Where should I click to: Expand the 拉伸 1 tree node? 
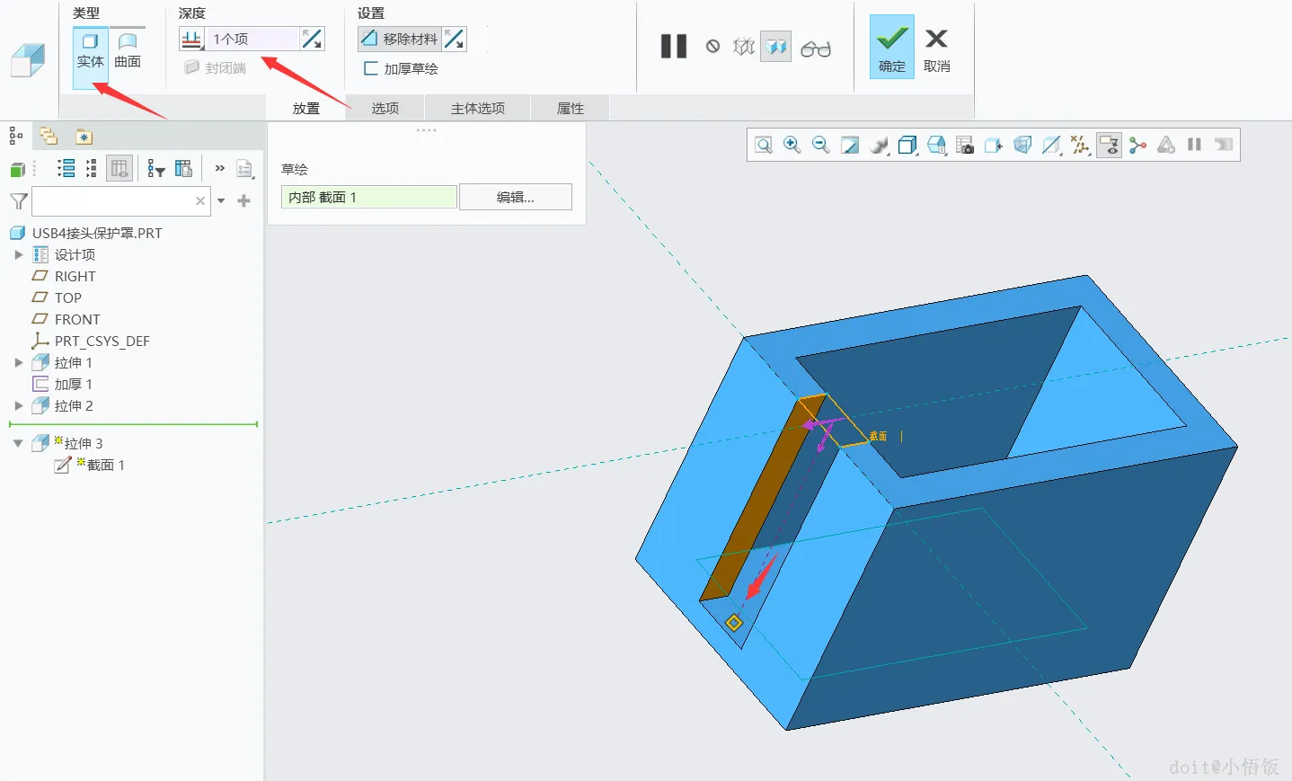coord(19,363)
